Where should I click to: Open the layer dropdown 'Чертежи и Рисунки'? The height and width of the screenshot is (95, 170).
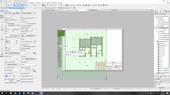click(29, 13)
